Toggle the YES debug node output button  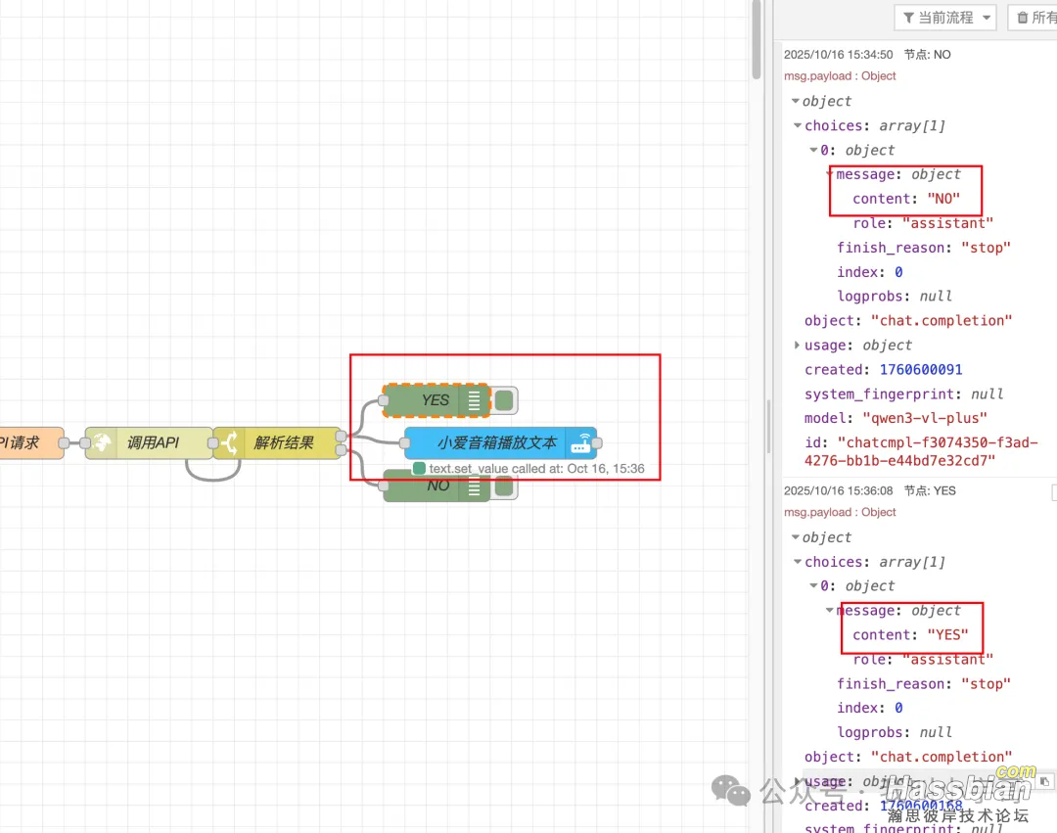click(504, 400)
